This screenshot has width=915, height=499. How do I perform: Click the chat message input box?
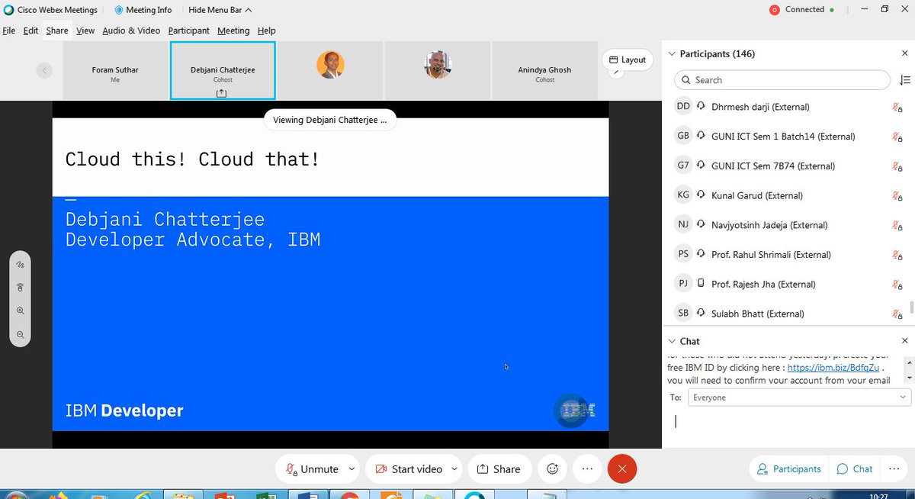coord(789,423)
